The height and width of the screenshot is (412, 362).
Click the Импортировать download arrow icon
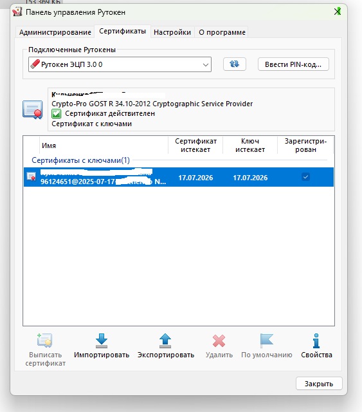102,341
